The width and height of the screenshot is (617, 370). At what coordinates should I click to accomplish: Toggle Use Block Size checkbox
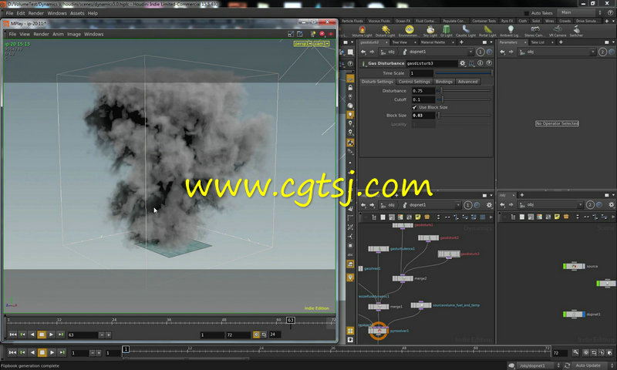point(414,107)
